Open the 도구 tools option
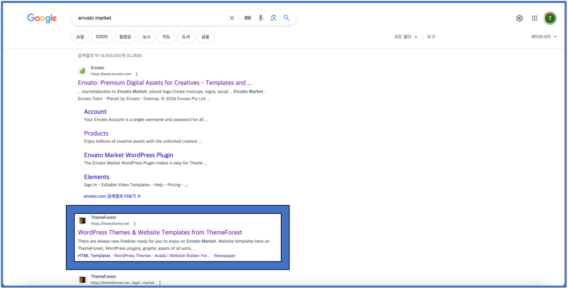This screenshot has height=289, width=568. coord(431,37)
